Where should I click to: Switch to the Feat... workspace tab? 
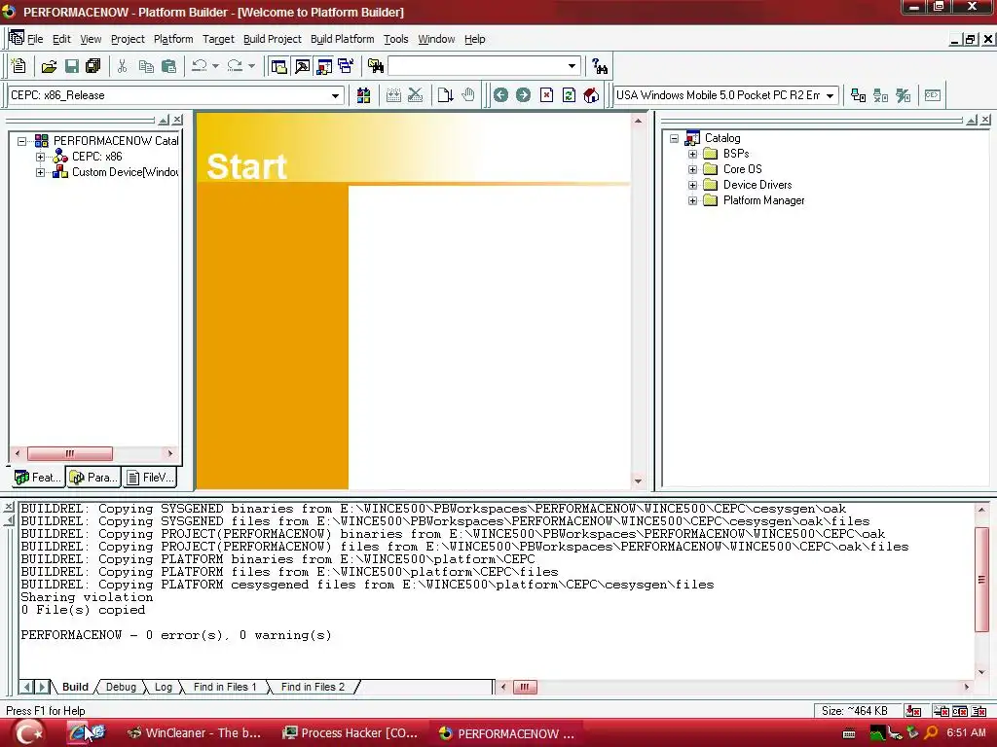coord(37,477)
